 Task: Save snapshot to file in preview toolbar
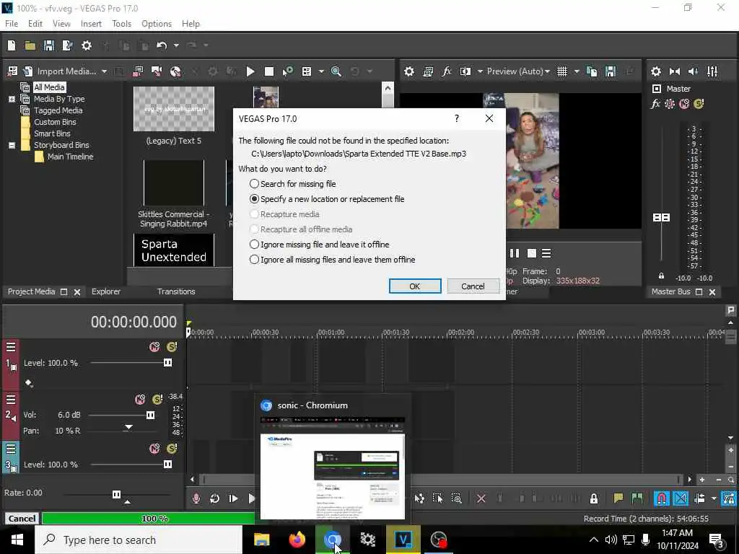click(611, 71)
